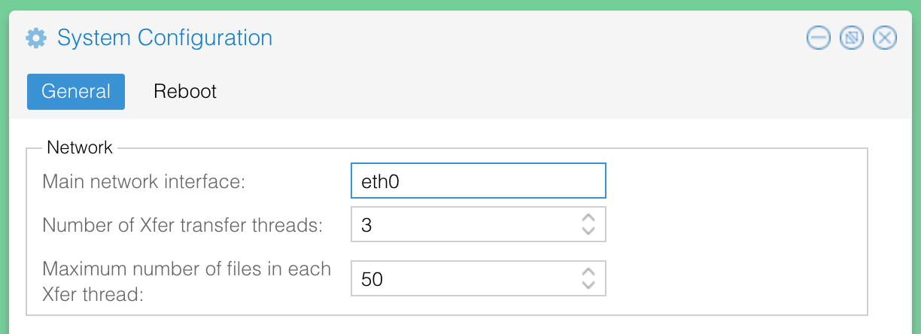Click the System Configuration gear icon

click(36, 38)
